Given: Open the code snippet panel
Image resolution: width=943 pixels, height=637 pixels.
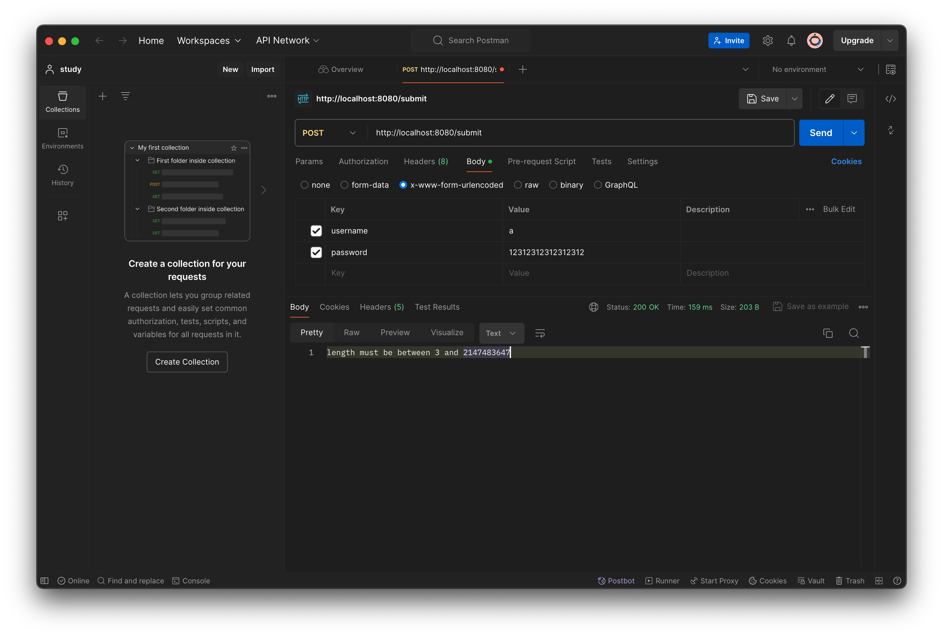Looking at the screenshot, I should coord(891,99).
